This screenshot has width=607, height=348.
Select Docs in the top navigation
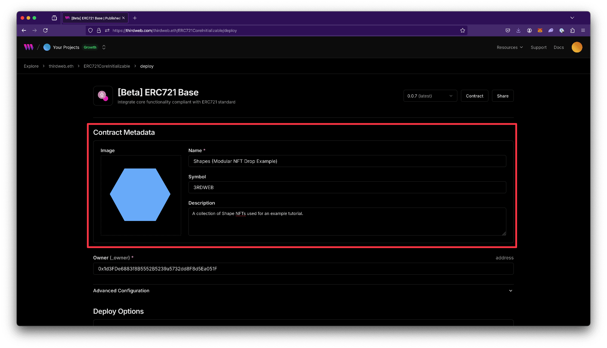(x=558, y=47)
